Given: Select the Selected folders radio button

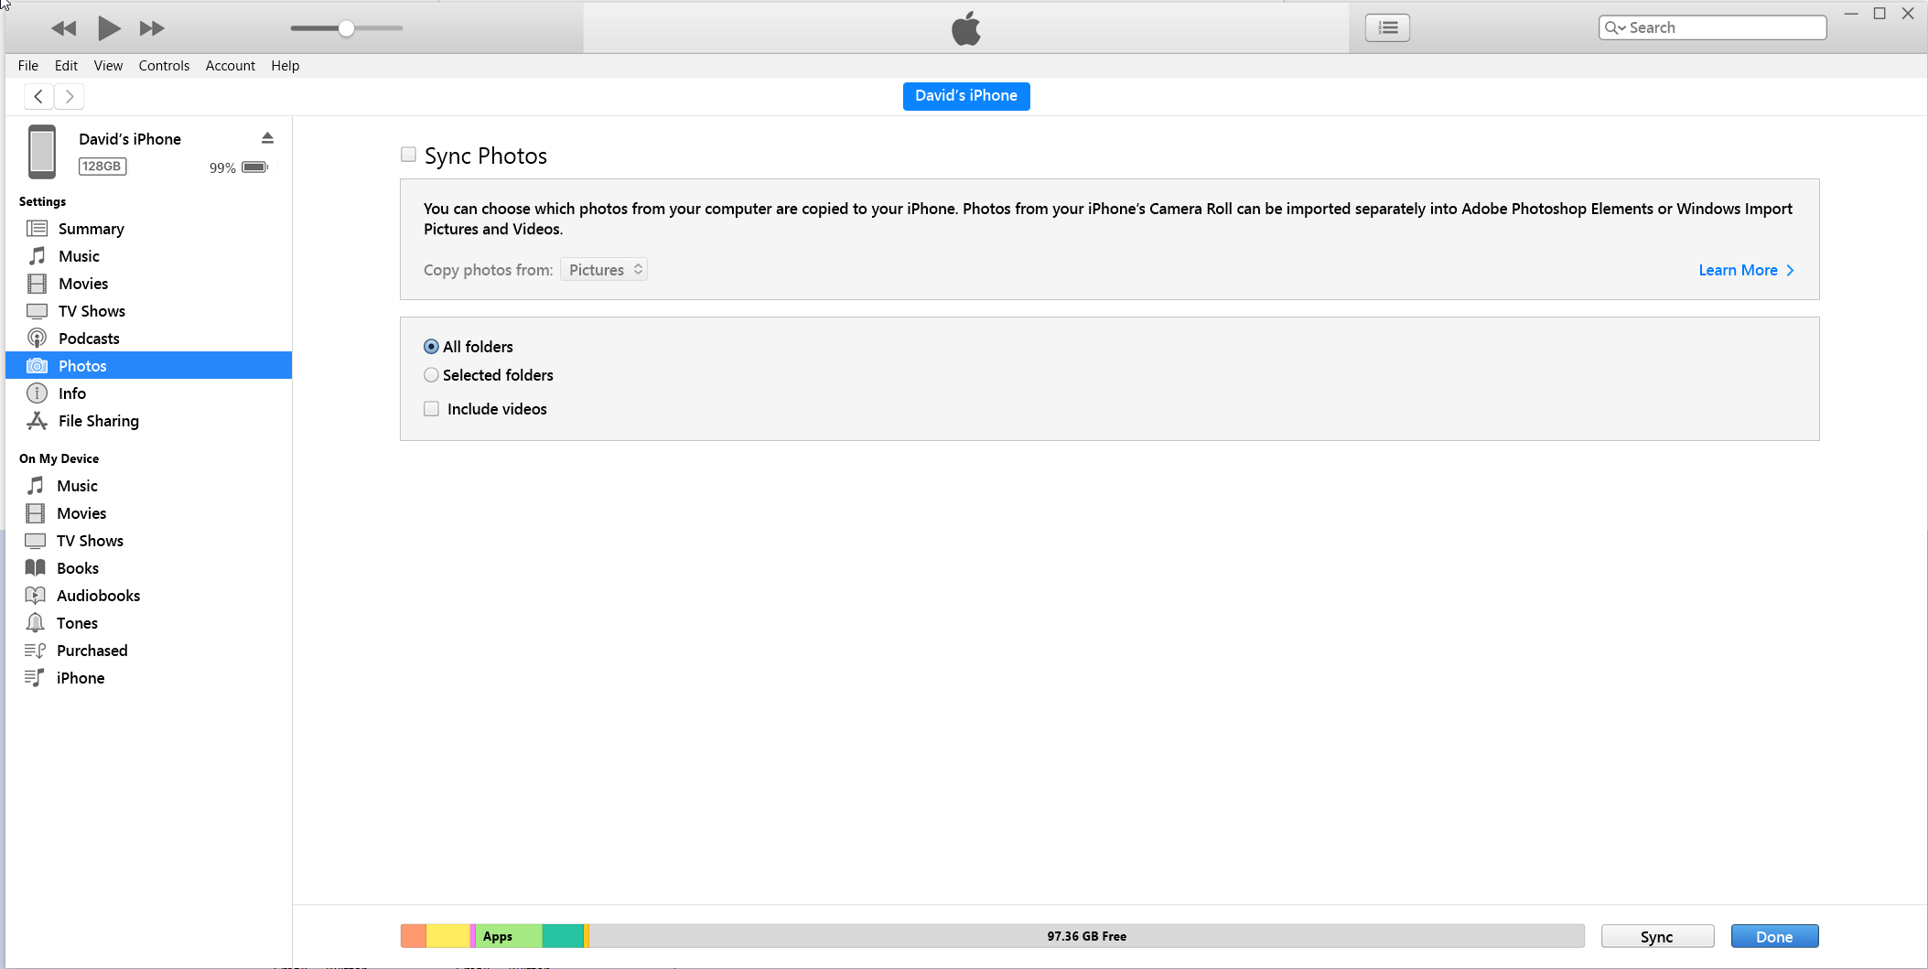Looking at the screenshot, I should click(x=431, y=375).
